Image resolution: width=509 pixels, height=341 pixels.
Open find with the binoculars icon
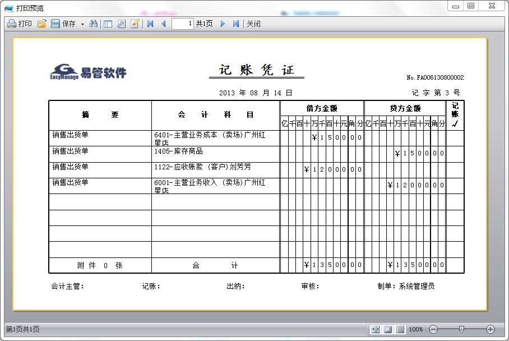[x=94, y=24]
